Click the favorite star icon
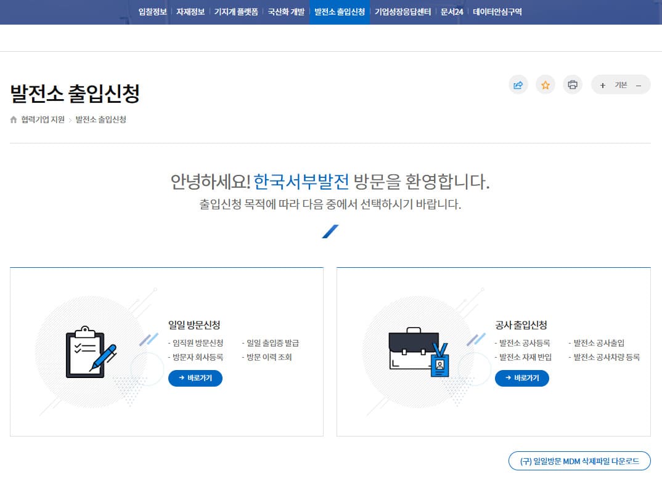 546,85
